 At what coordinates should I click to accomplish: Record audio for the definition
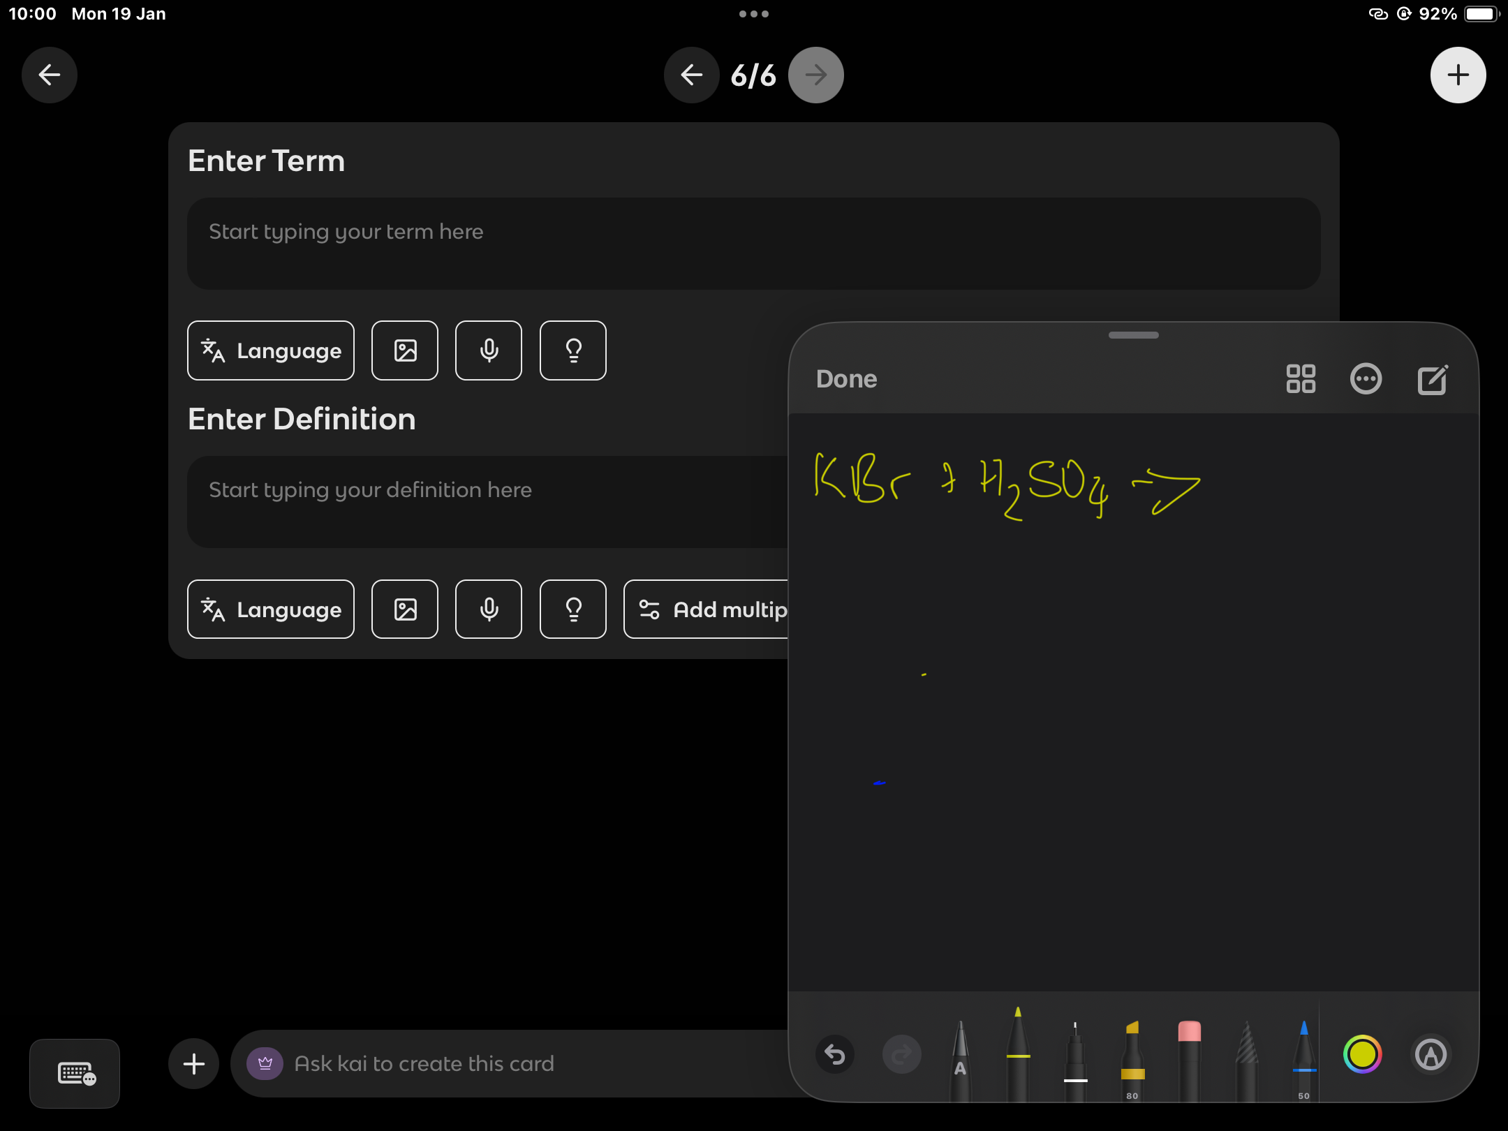pos(489,609)
